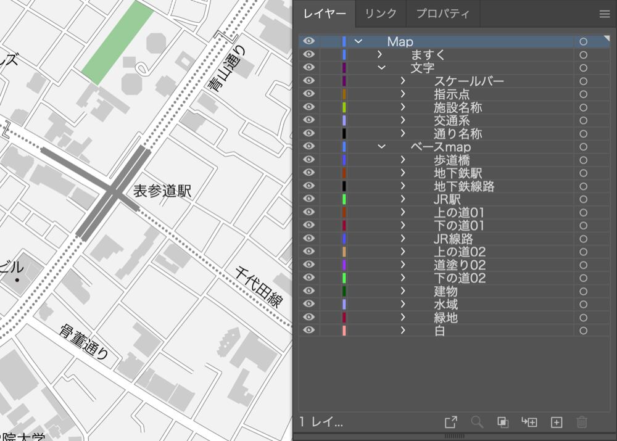617x441 pixels.
Task: Click the Make/Release Clipping Mask icon
Action: tap(503, 422)
